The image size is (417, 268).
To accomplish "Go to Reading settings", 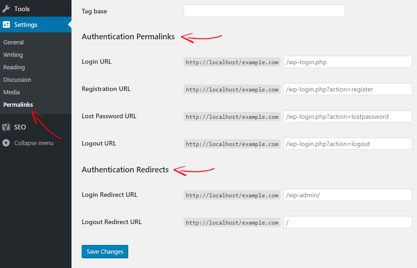I will (14, 67).
